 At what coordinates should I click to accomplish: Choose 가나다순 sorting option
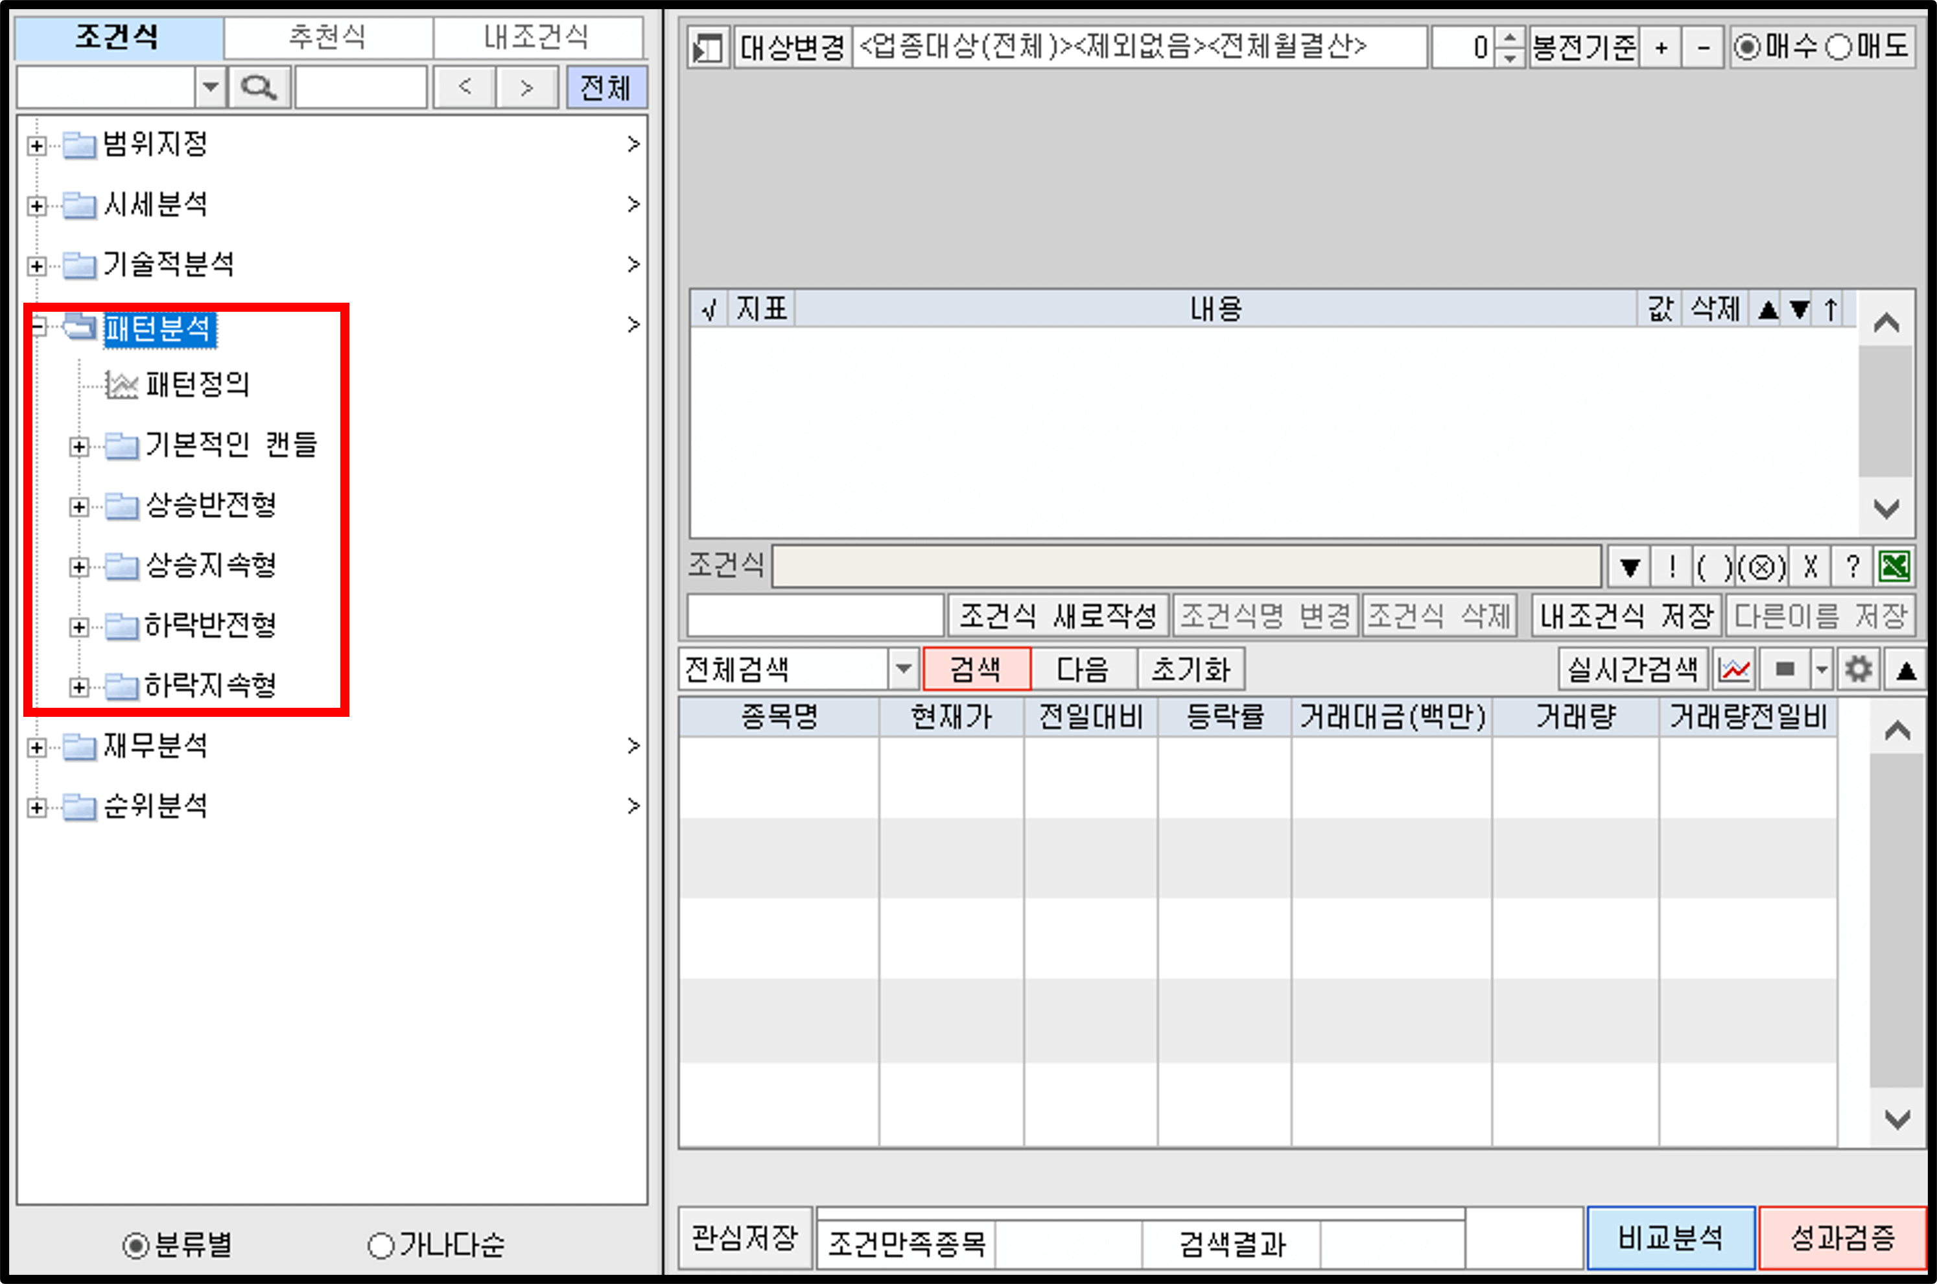[x=381, y=1246]
